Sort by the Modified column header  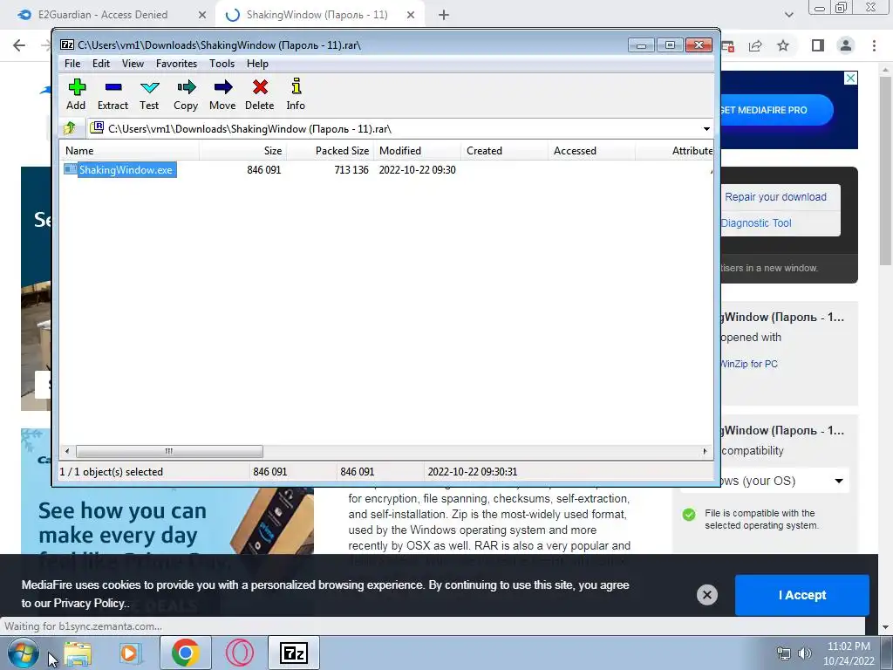tap(418, 151)
